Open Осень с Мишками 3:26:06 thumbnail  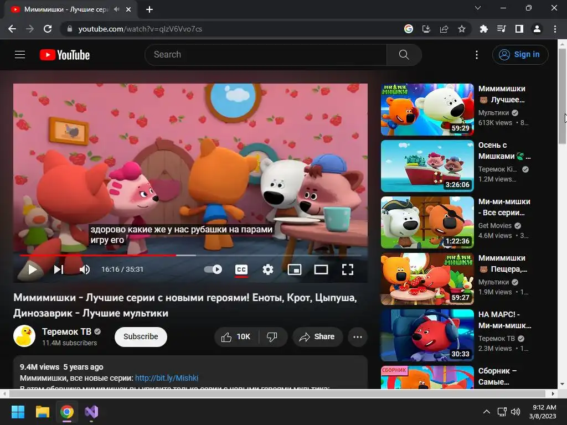click(x=427, y=166)
